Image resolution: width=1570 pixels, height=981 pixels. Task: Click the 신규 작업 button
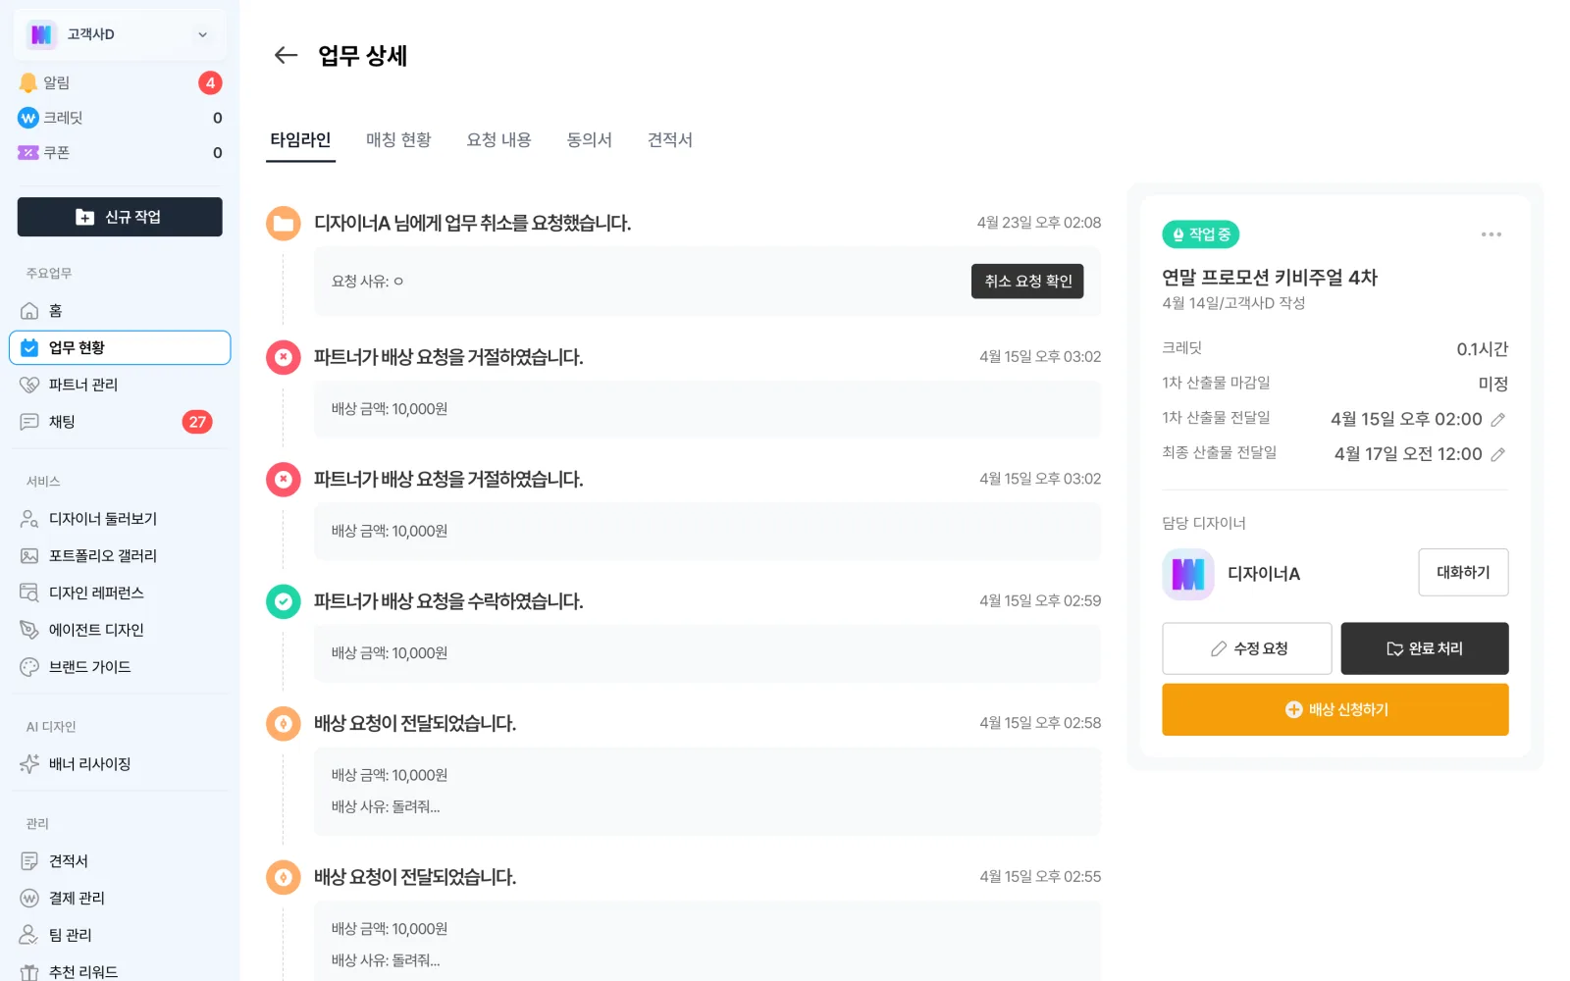(x=120, y=217)
